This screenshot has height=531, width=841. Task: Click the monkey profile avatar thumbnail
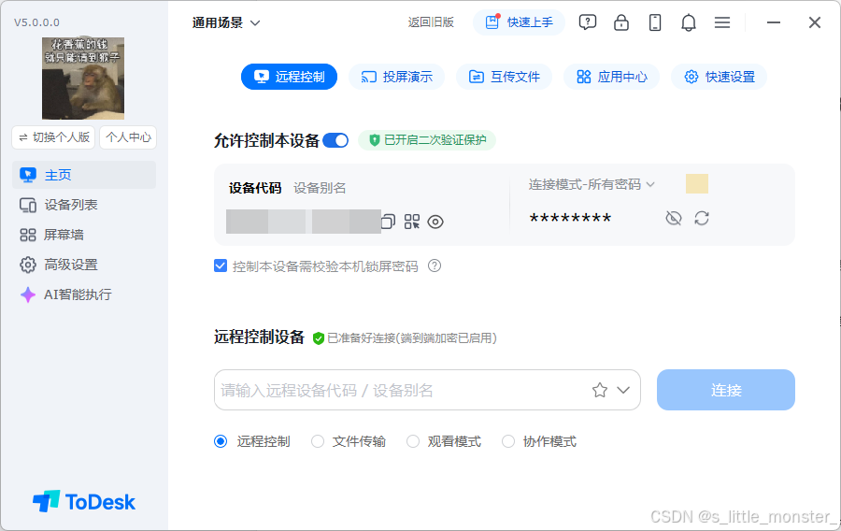click(83, 79)
